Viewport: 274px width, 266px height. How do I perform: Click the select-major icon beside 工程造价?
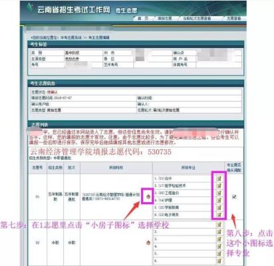[219, 193]
